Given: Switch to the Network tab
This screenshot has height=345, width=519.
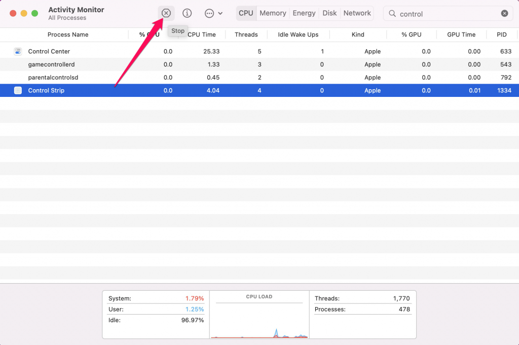Looking at the screenshot, I should click(x=357, y=13).
